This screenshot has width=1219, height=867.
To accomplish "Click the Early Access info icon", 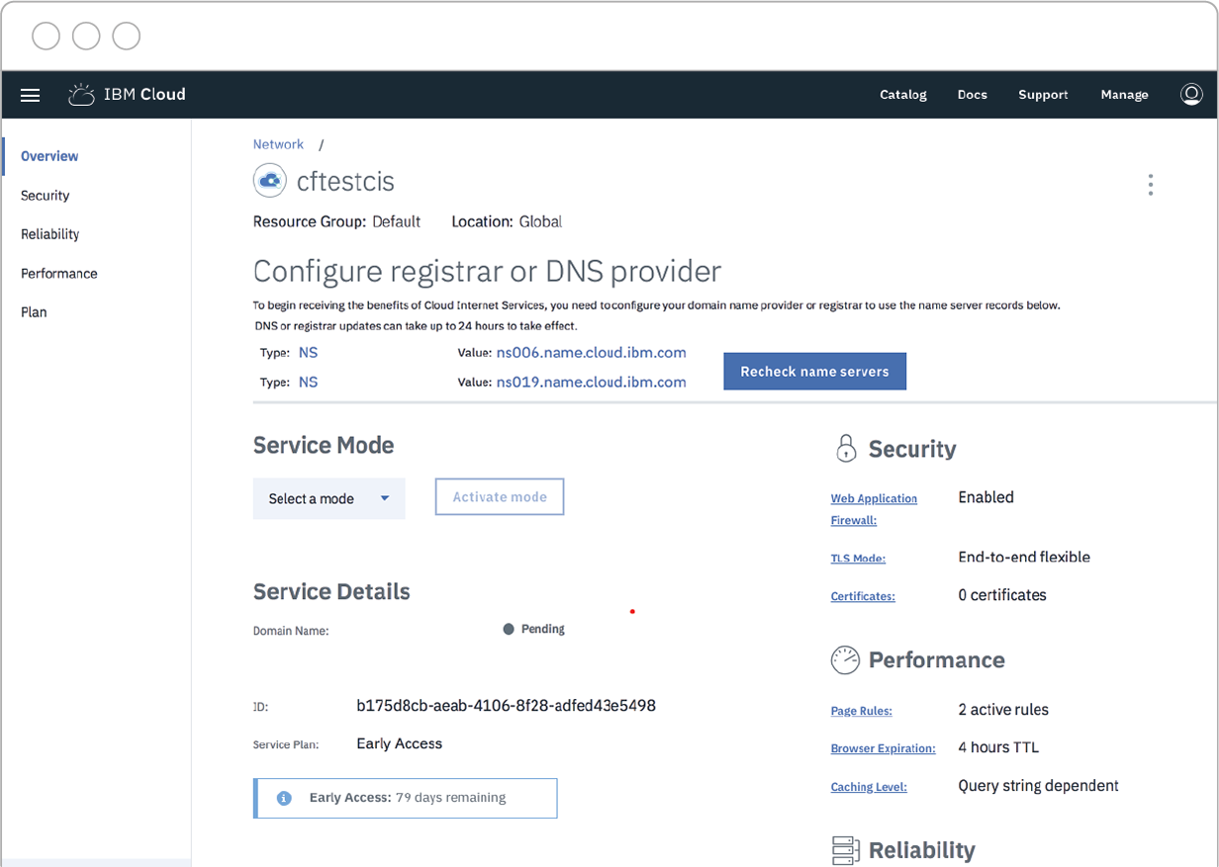I will [x=284, y=798].
